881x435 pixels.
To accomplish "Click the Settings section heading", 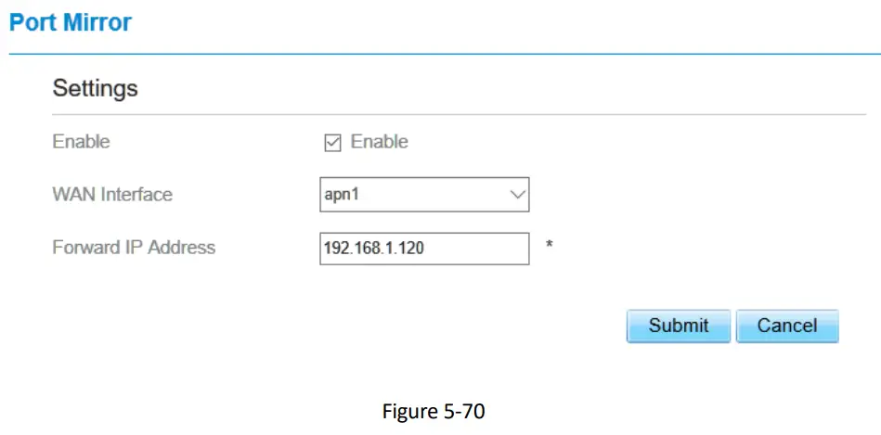I will pyautogui.click(x=95, y=89).
